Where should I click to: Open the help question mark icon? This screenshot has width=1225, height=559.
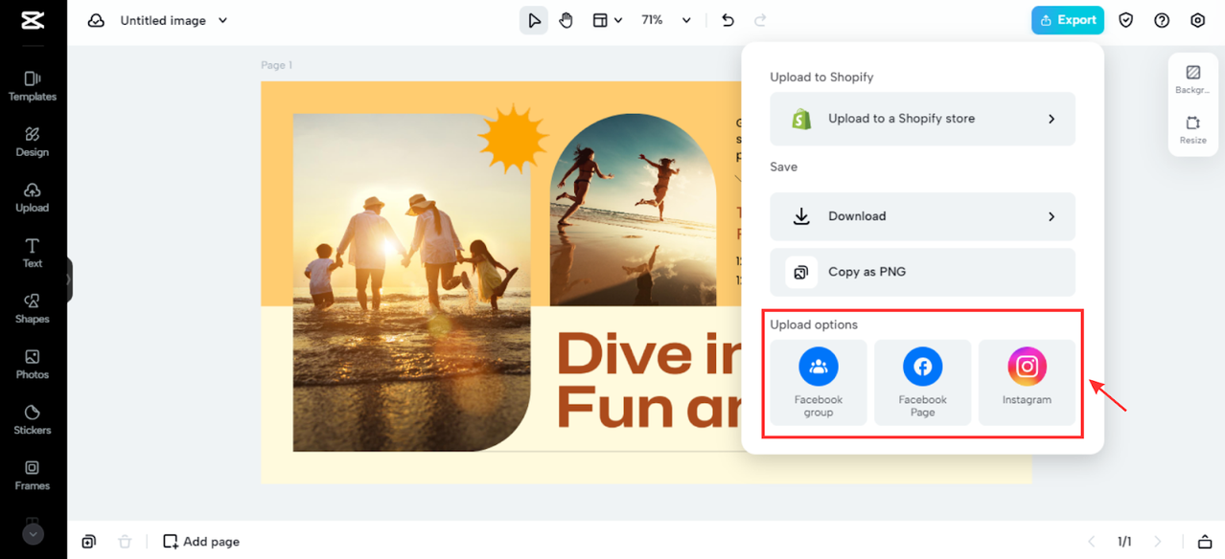[1162, 20]
